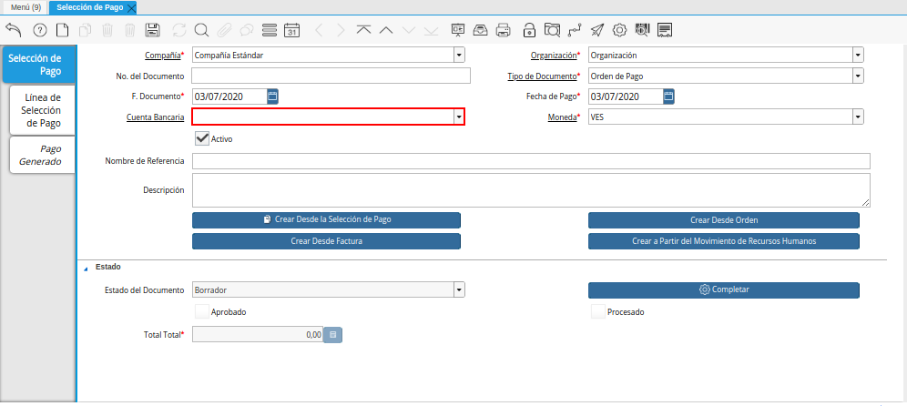Screen dimensions: 907x406
Task: Open the archive inbox tray icon
Action: [481, 30]
